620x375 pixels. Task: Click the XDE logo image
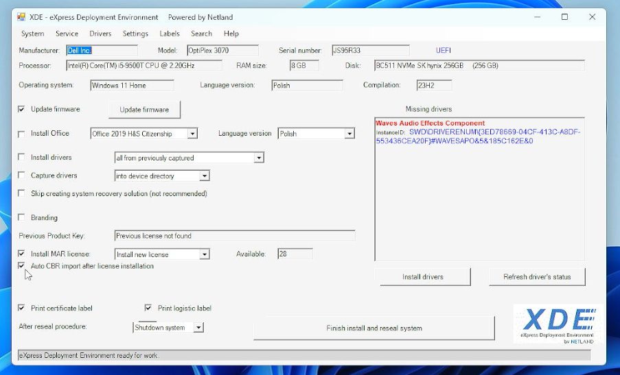tap(558, 325)
